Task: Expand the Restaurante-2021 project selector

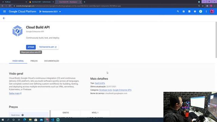Action: click(x=50, y=12)
